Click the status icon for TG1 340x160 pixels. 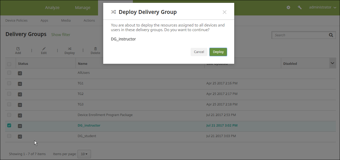(x=20, y=84)
